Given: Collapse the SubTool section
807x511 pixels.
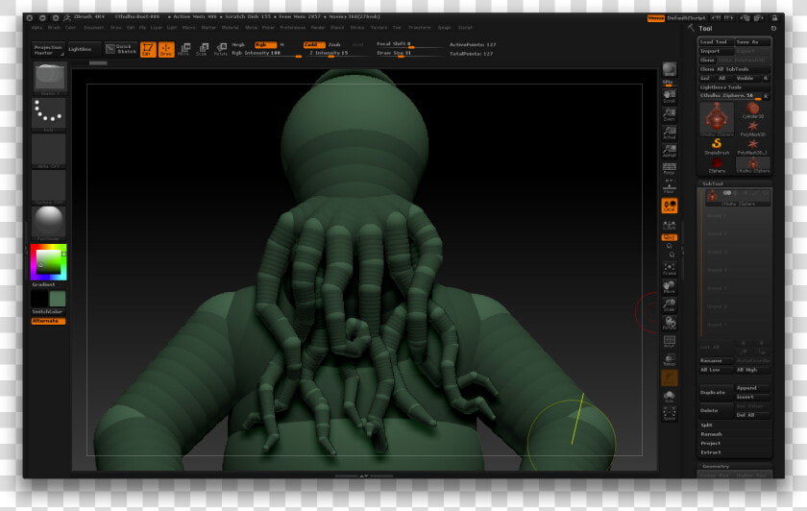Looking at the screenshot, I should click(x=735, y=183).
